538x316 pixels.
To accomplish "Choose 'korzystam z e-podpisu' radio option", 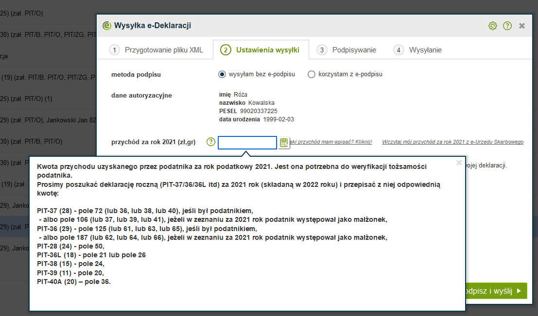I will pyautogui.click(x=312, y=74).
